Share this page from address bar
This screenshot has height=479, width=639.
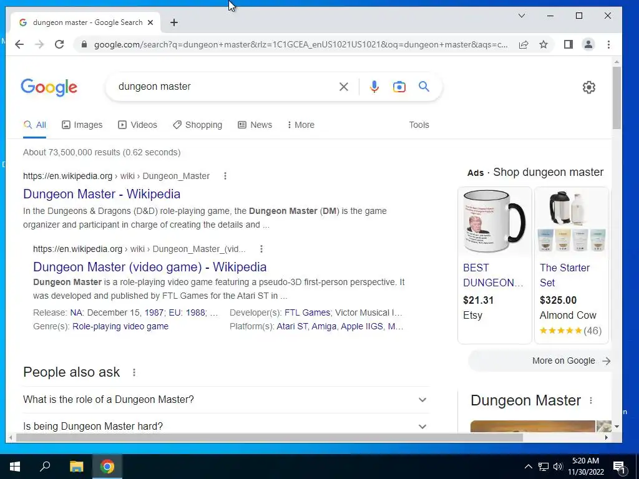pos(524,44)
